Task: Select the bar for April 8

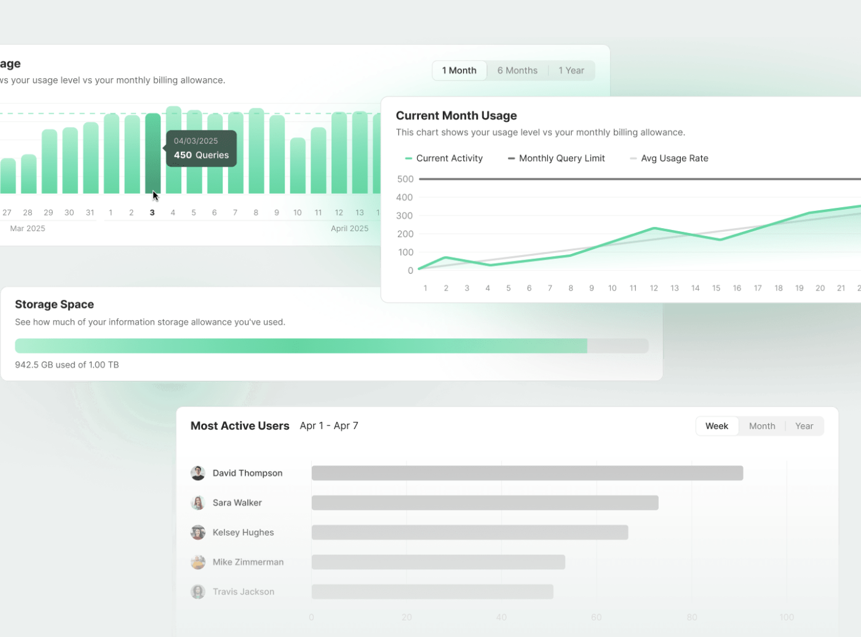Action: 256,151
